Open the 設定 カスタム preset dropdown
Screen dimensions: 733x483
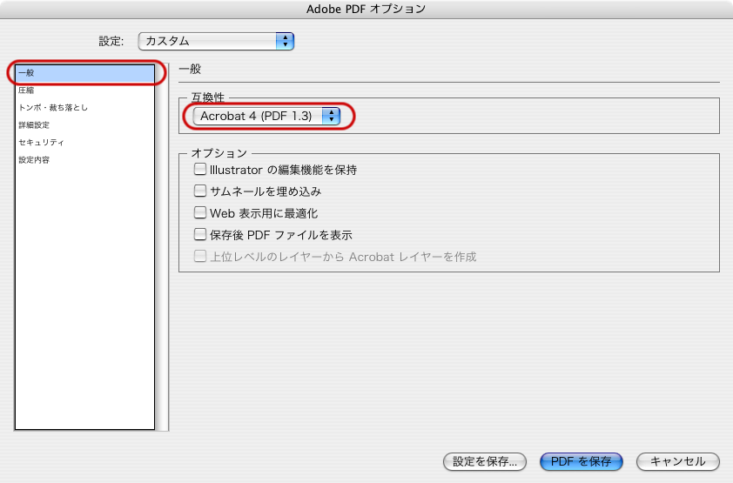pos(216,41)
